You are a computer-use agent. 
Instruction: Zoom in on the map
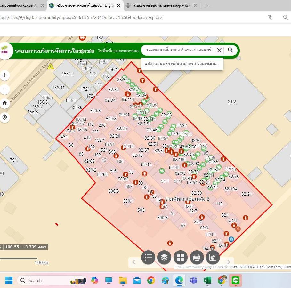(x=4, y=75)
